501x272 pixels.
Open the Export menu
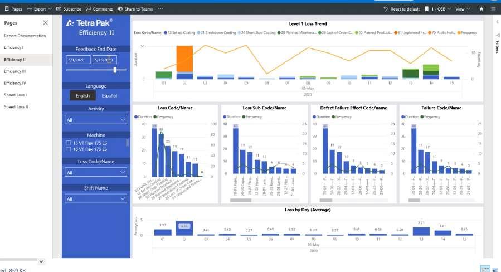[39, 9]
